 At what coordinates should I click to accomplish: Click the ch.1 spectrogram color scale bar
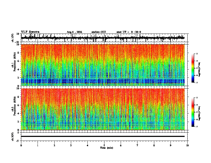pos(193,68)
